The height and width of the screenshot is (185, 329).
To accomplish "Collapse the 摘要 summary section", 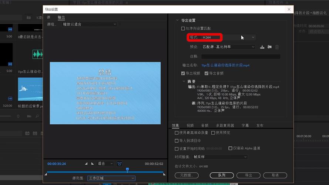I will point(184,81).
